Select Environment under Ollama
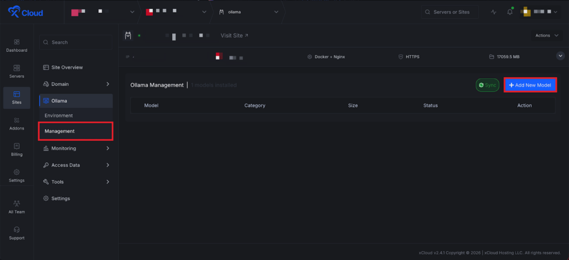569x260 pixels. 59,116
